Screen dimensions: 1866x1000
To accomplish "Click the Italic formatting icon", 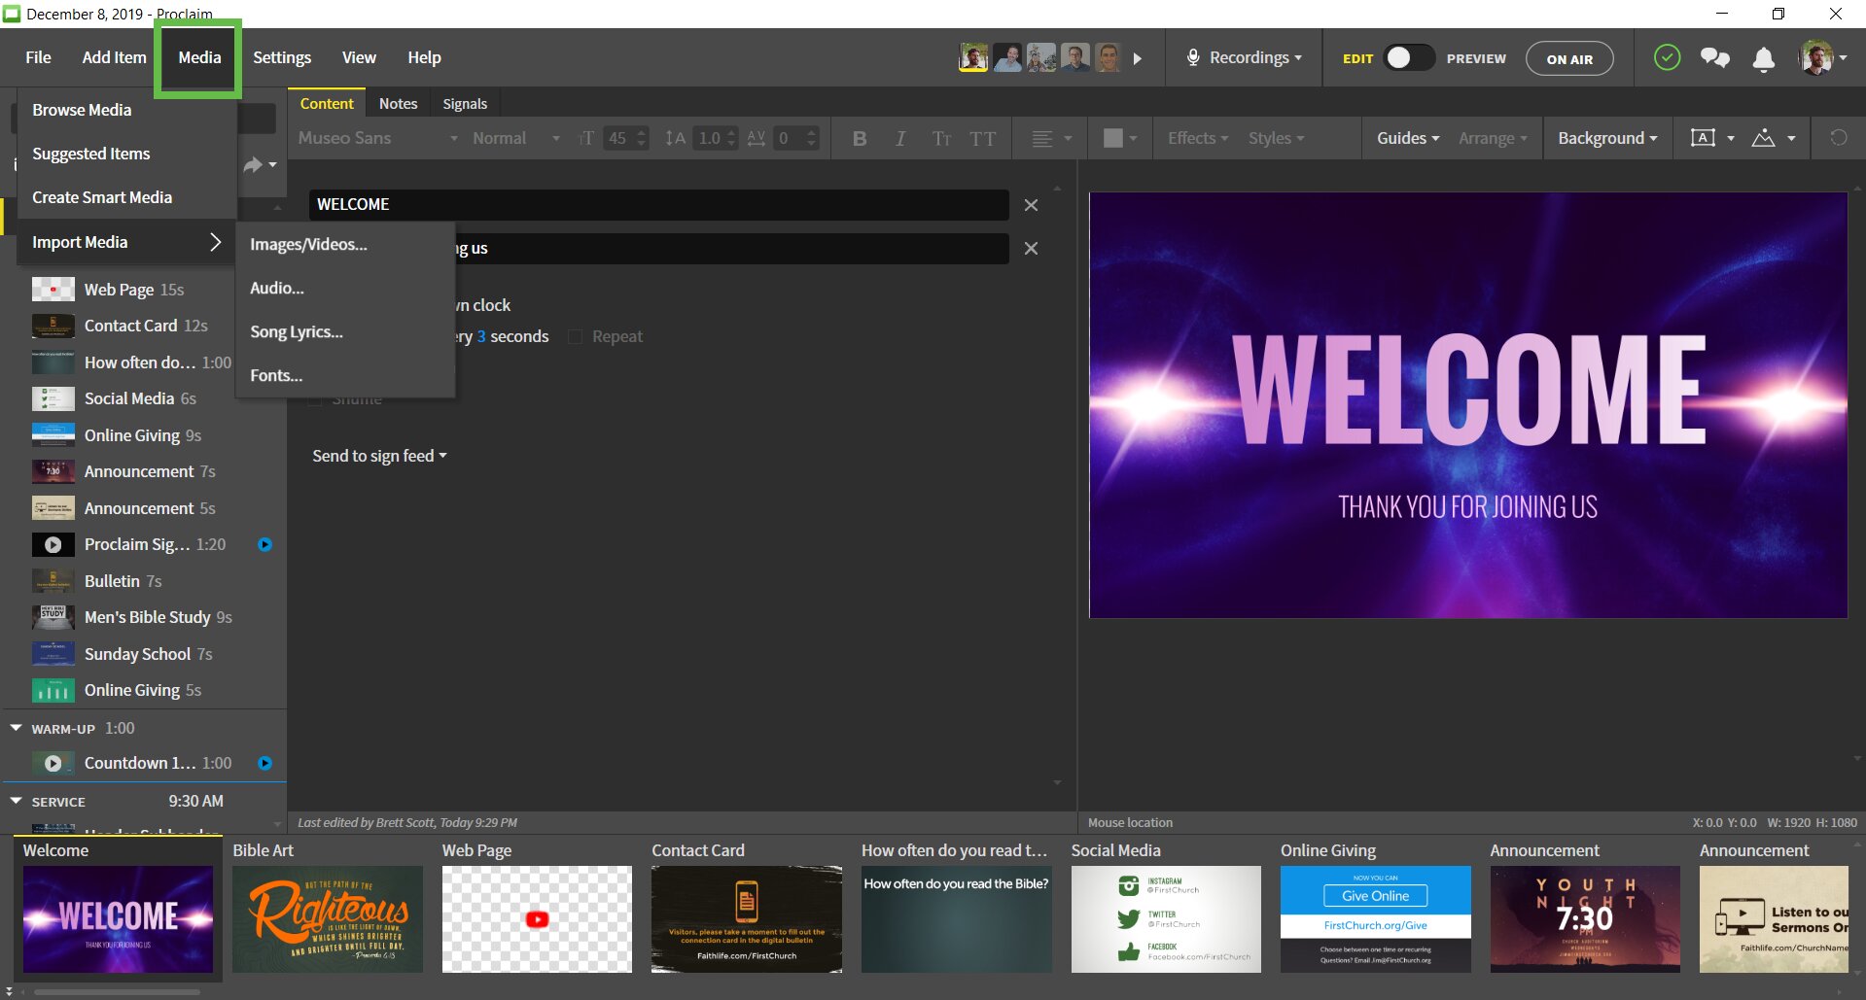I will [900, 138].
